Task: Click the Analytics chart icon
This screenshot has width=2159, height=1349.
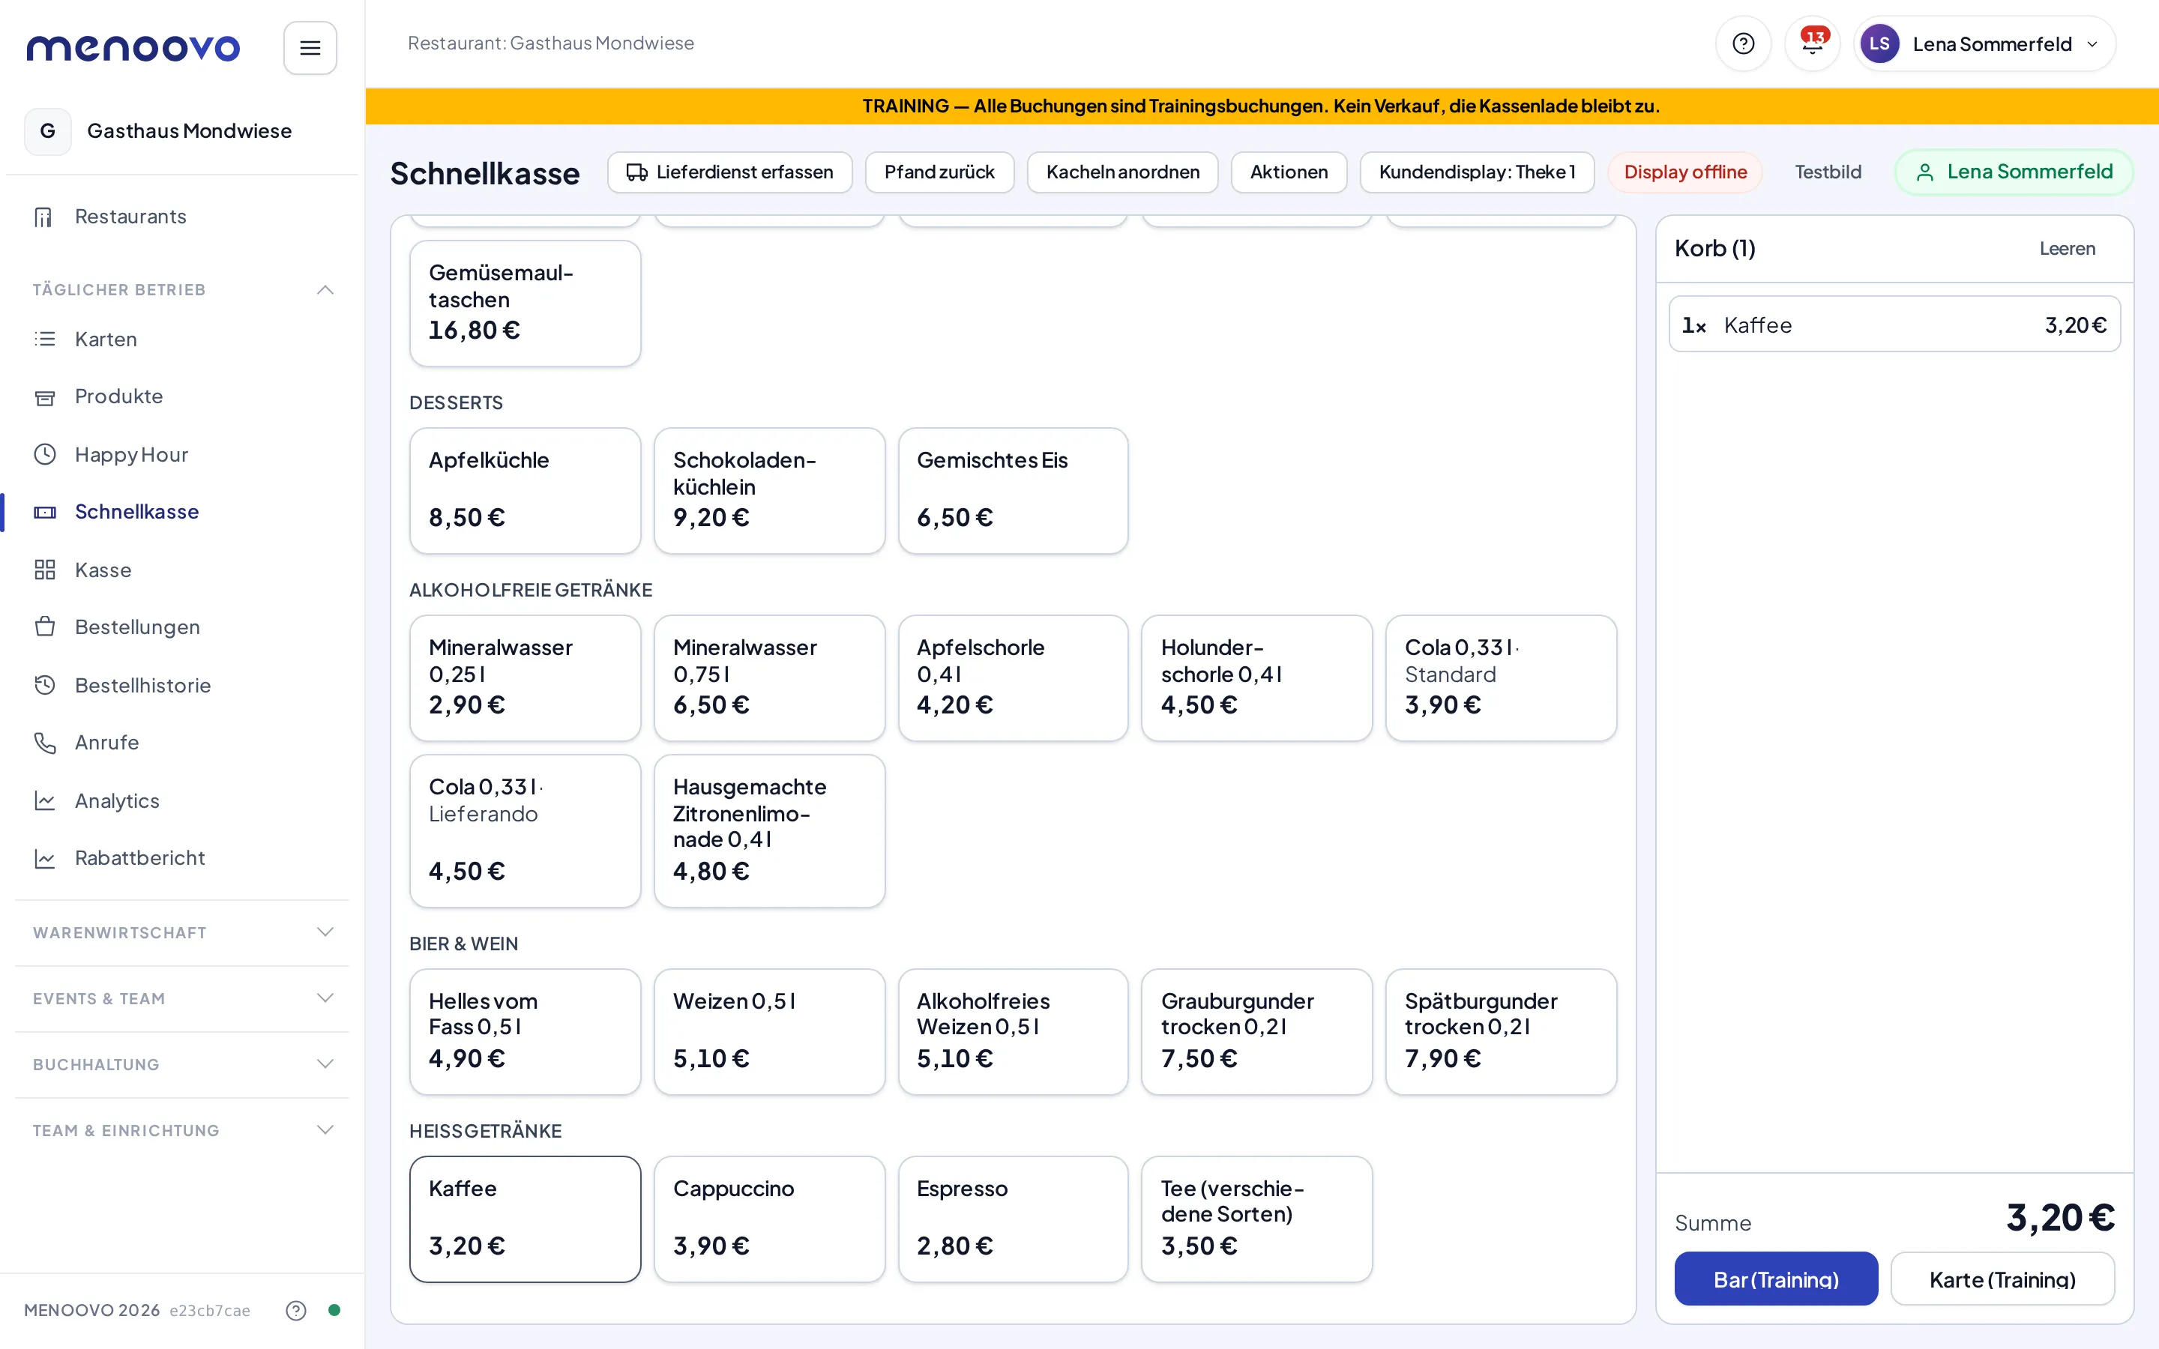Action: click(x=43, y=801)
